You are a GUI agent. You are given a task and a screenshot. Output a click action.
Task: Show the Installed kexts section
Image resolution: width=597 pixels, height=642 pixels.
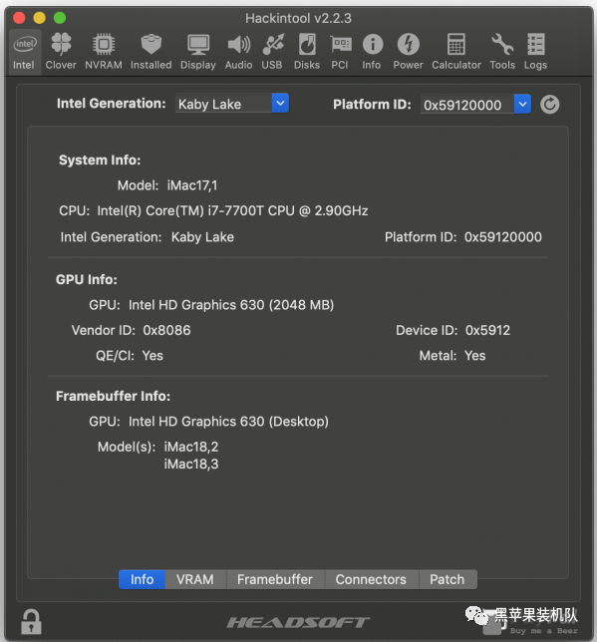151,52
